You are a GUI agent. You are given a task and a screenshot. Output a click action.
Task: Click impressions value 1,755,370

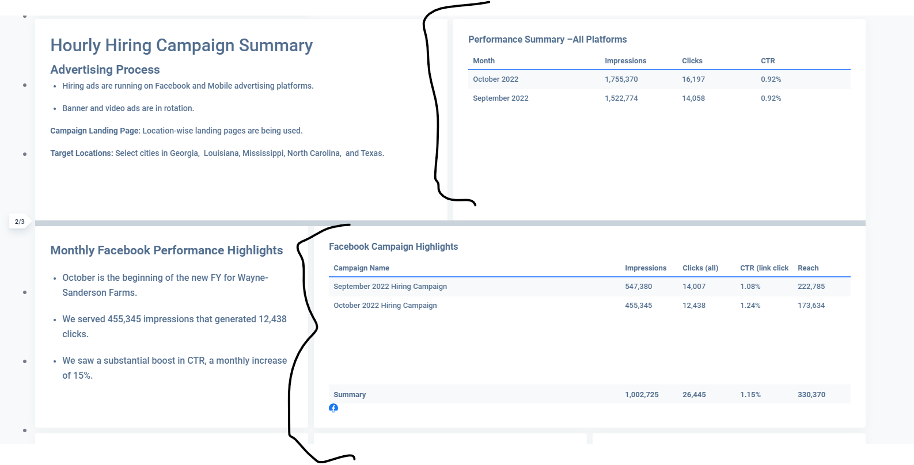pyautogui.click(x=621, y=79)
